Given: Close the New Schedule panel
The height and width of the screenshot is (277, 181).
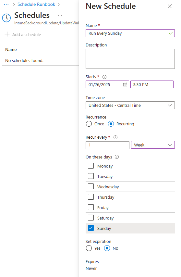Looking at the screenshot, I should (170, 6).
